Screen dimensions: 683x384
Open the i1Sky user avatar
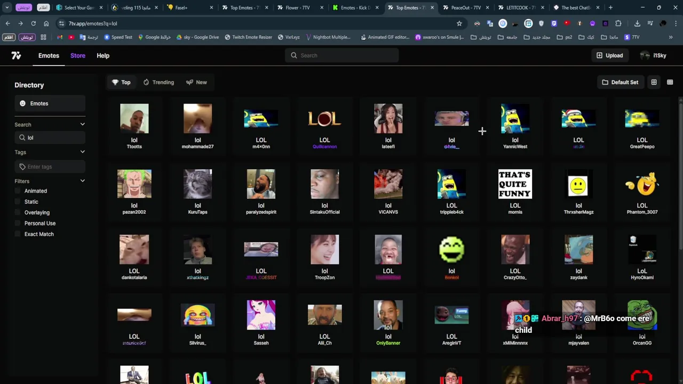(645, 55)
